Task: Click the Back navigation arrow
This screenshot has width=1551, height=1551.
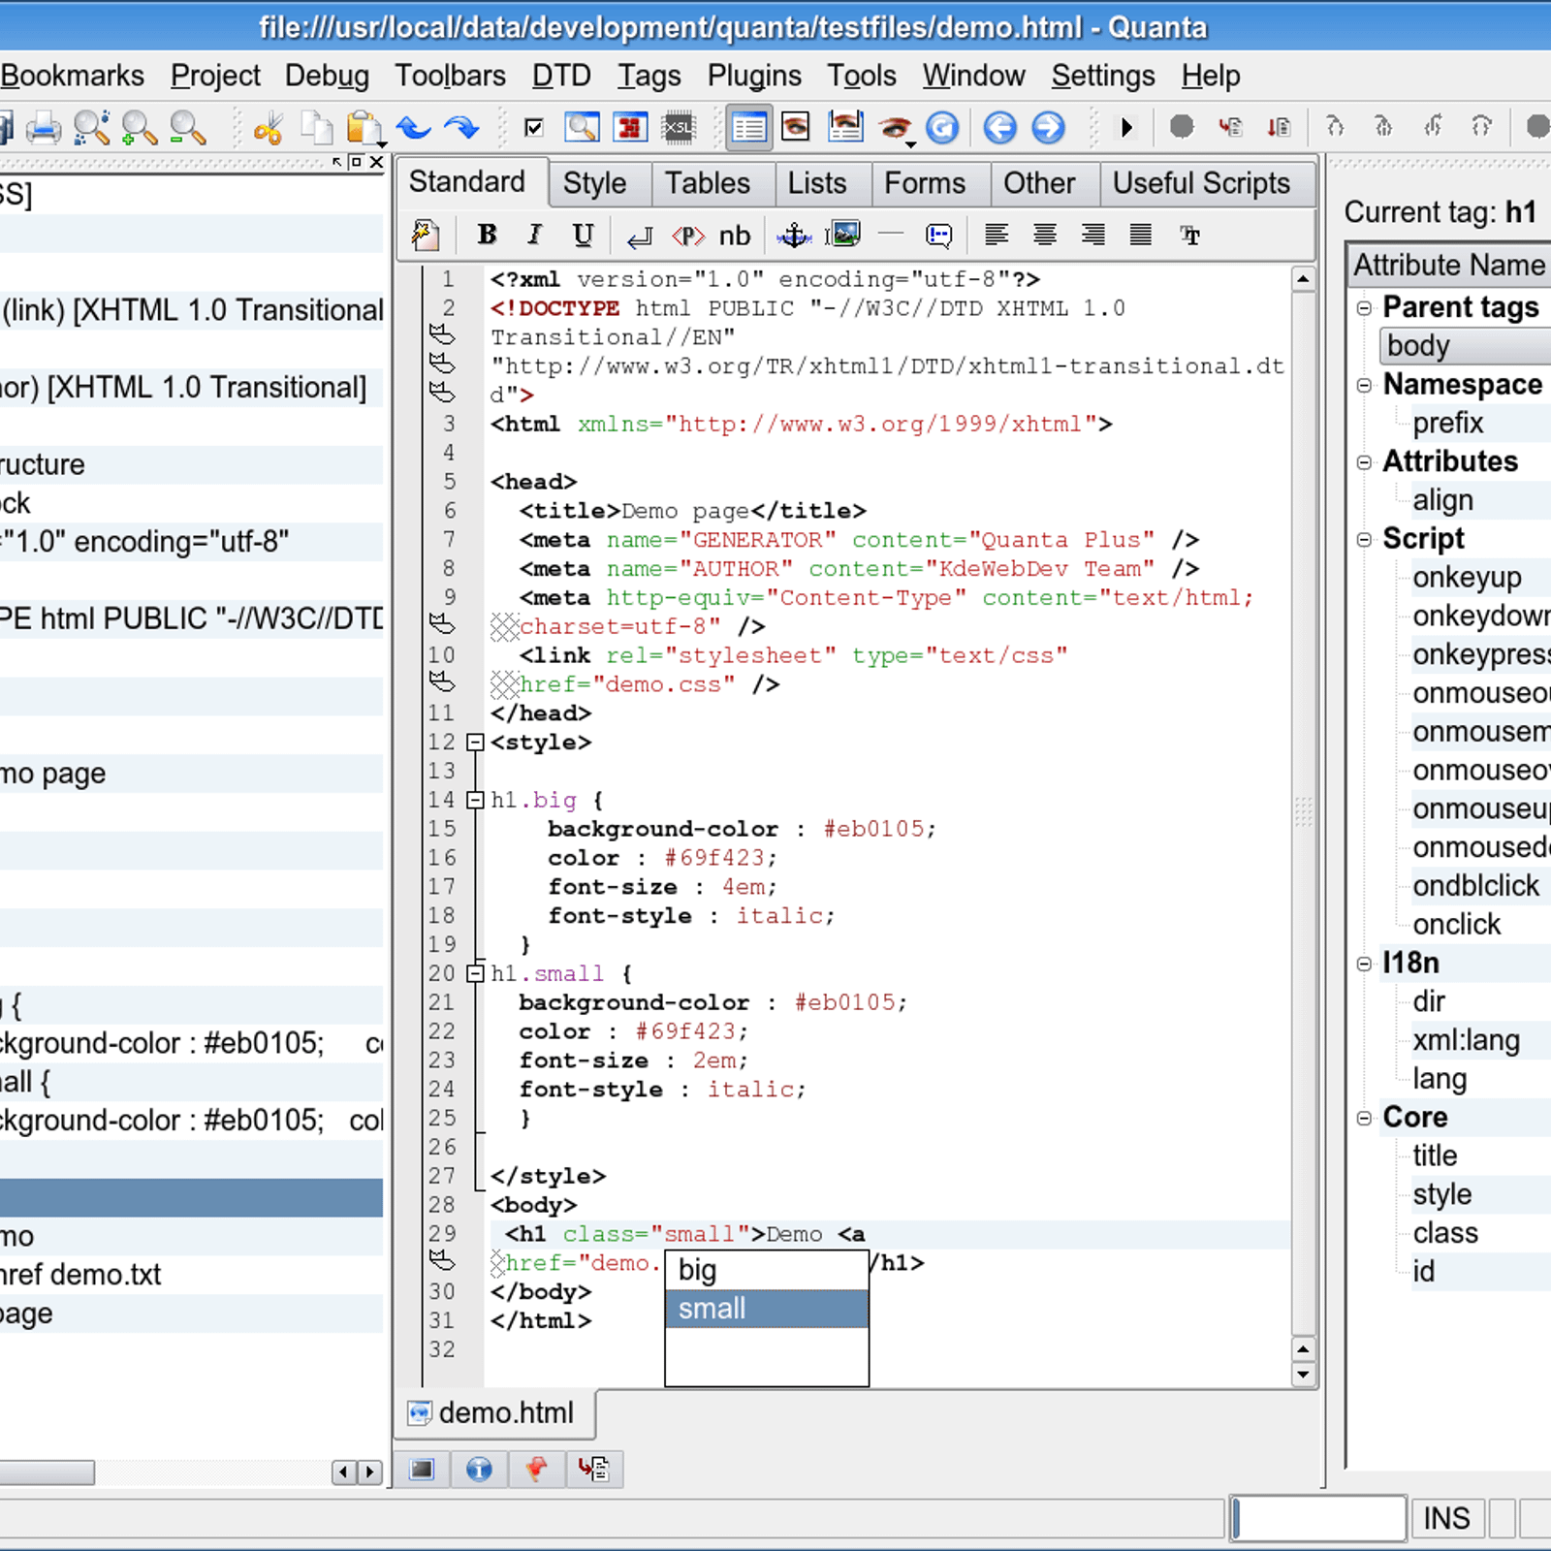Action: pos(1000,127)
